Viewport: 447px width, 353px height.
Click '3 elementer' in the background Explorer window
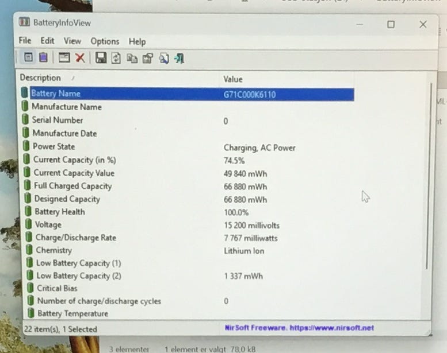click(x=129, y=349)
